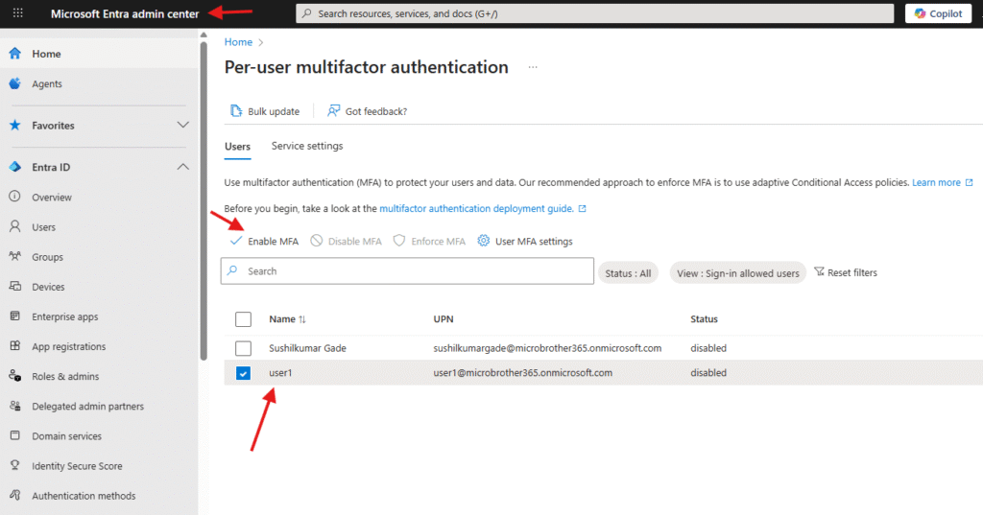Open Groups from the sidebar
The image size is (983, 515).
[x=15, y=257]
